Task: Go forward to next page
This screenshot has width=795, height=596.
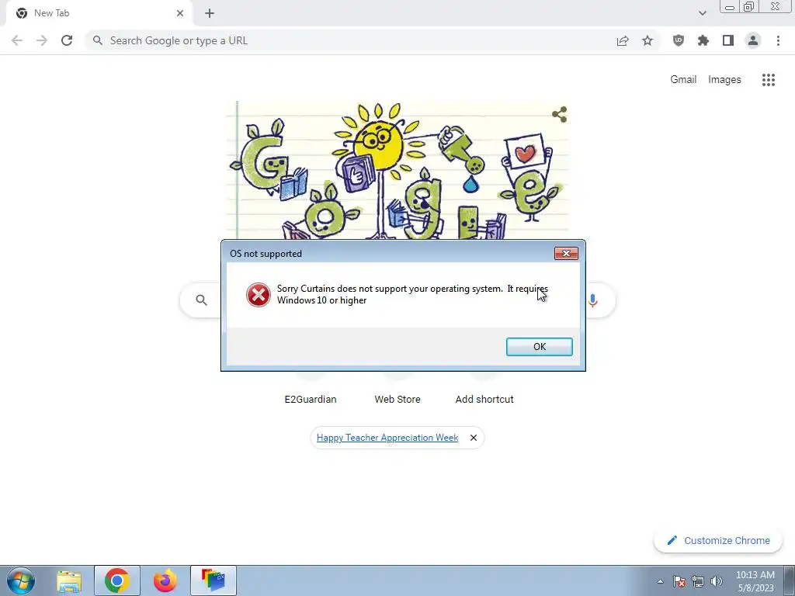Action: pyautogui.click(x=42, y=40)
